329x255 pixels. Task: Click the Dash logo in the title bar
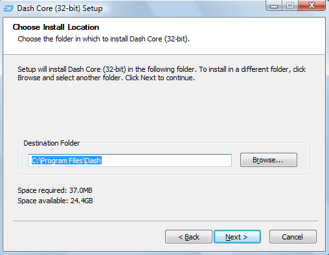[8, 8]
